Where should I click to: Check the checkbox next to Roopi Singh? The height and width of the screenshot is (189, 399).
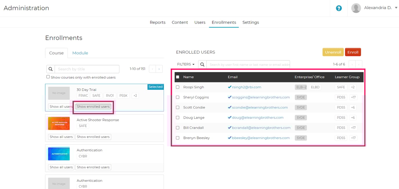coord(178,87)
